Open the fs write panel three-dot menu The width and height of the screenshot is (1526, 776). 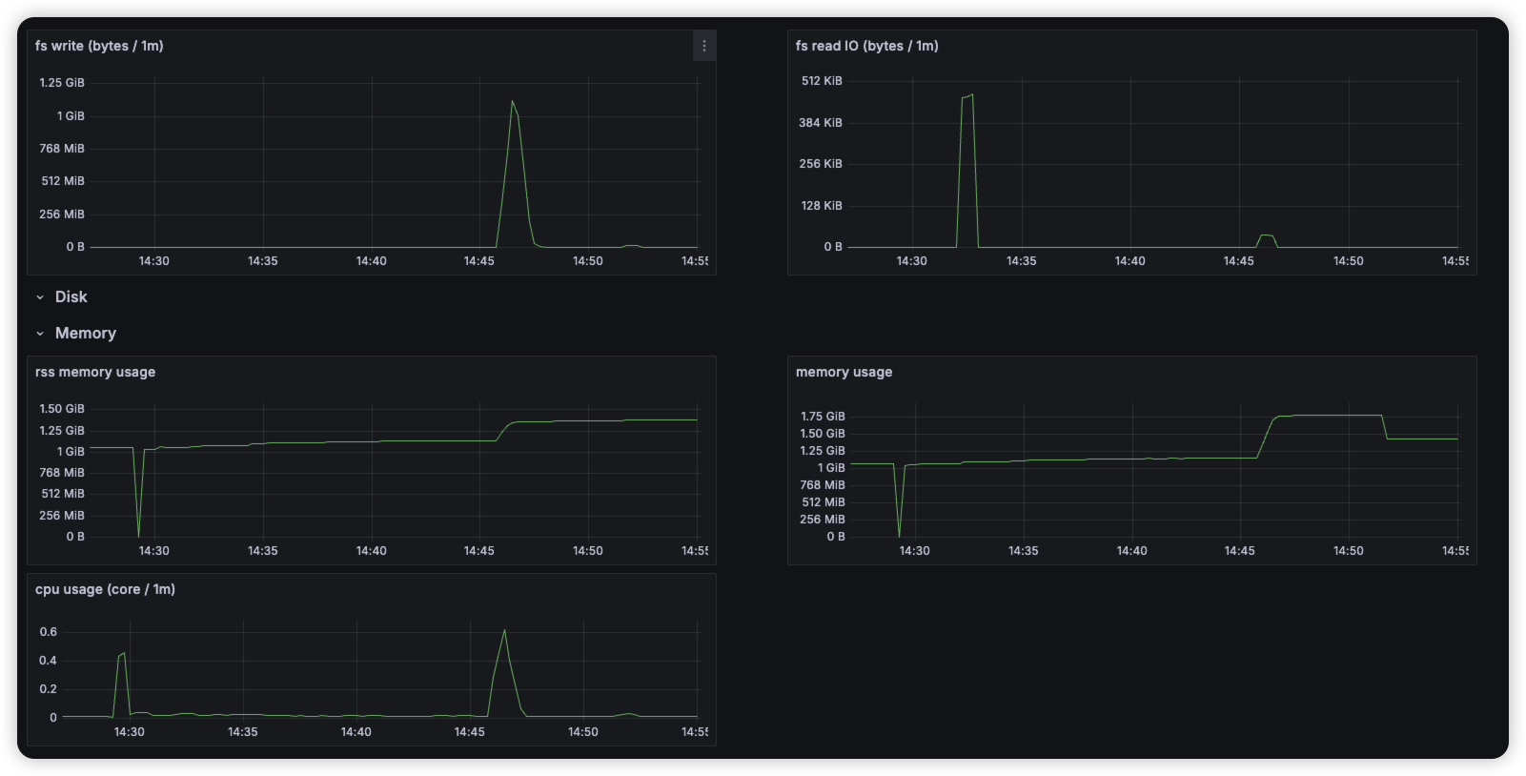(703, 46)
